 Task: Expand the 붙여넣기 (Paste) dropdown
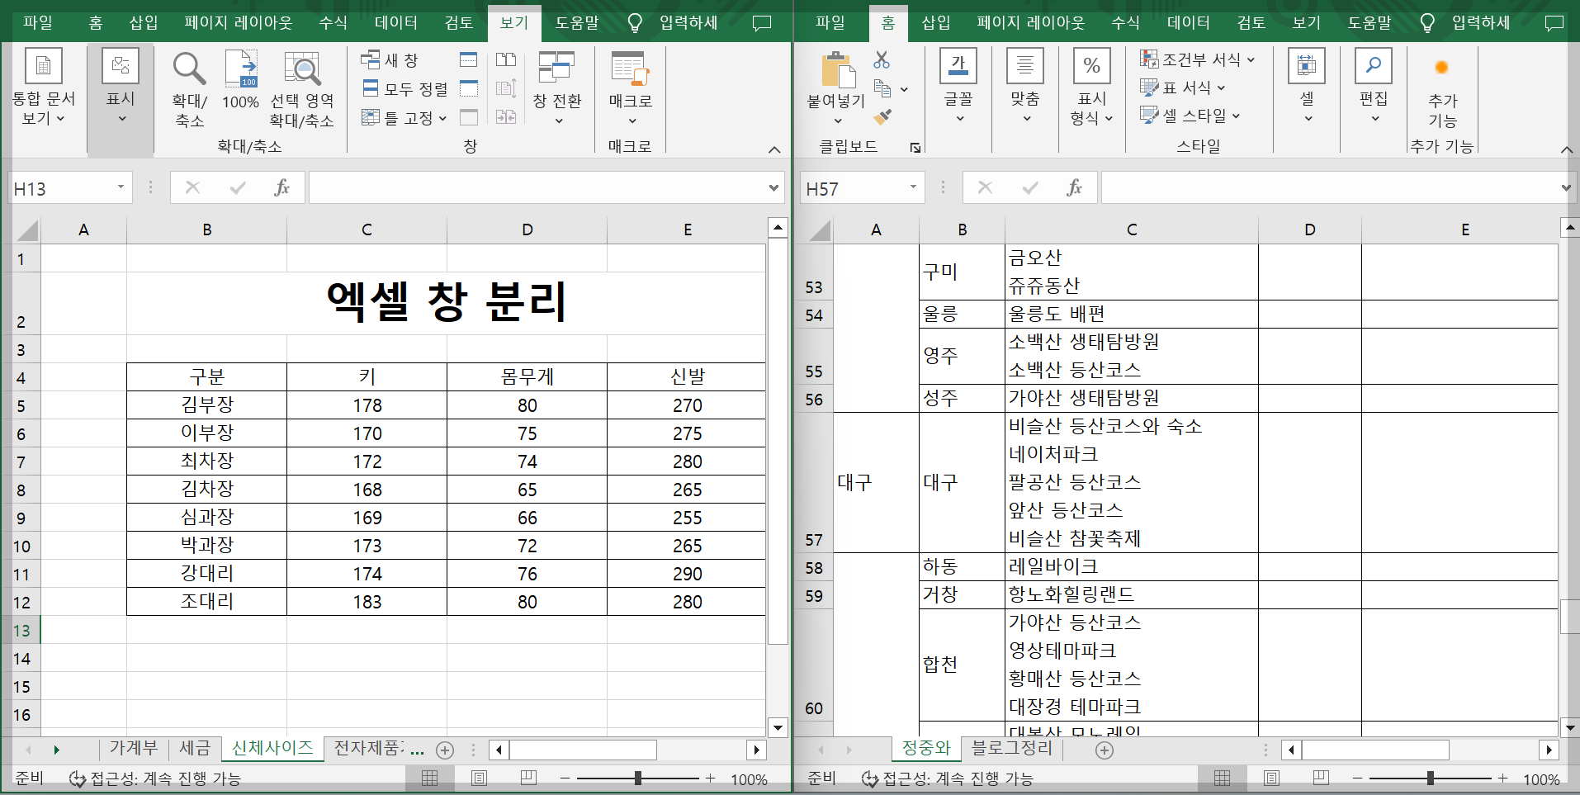coord(837,120)
